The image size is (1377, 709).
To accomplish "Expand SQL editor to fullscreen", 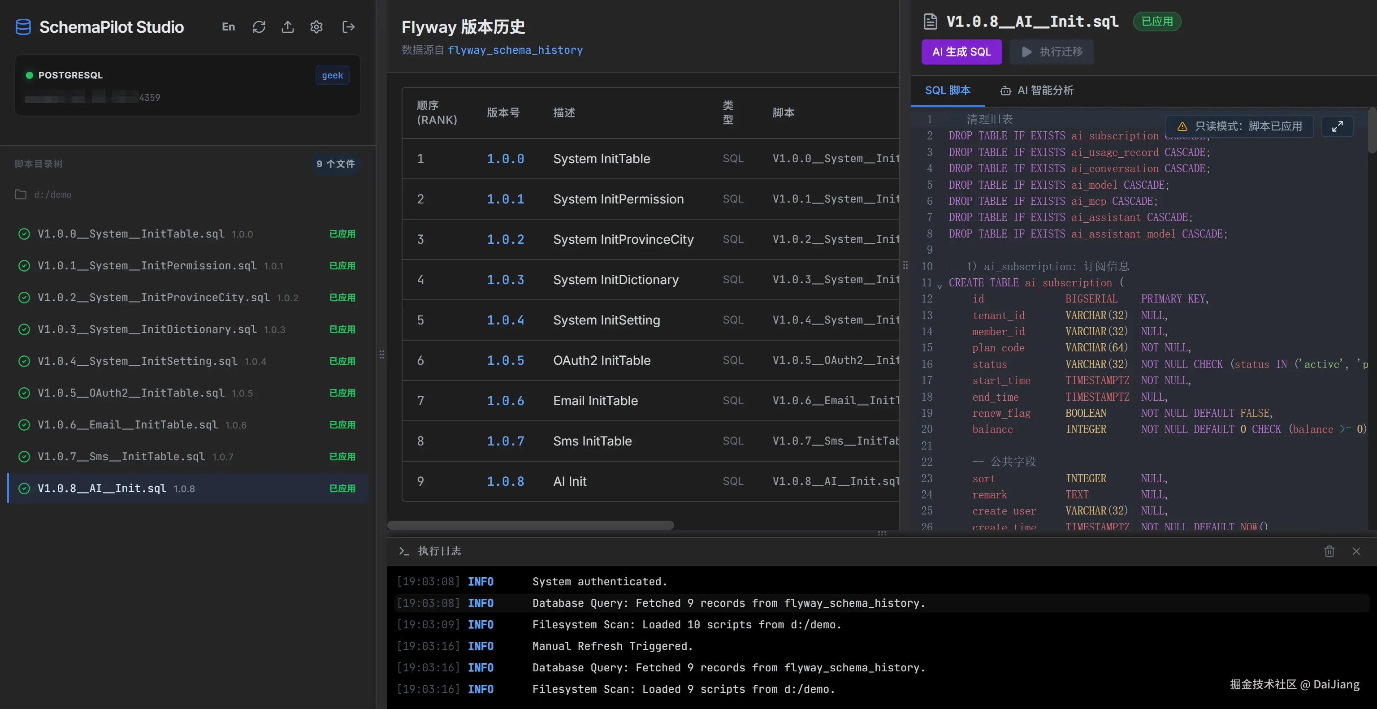I will point(1337,127).
